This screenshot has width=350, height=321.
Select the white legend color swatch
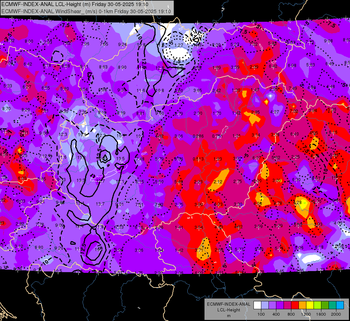[257, 305]
